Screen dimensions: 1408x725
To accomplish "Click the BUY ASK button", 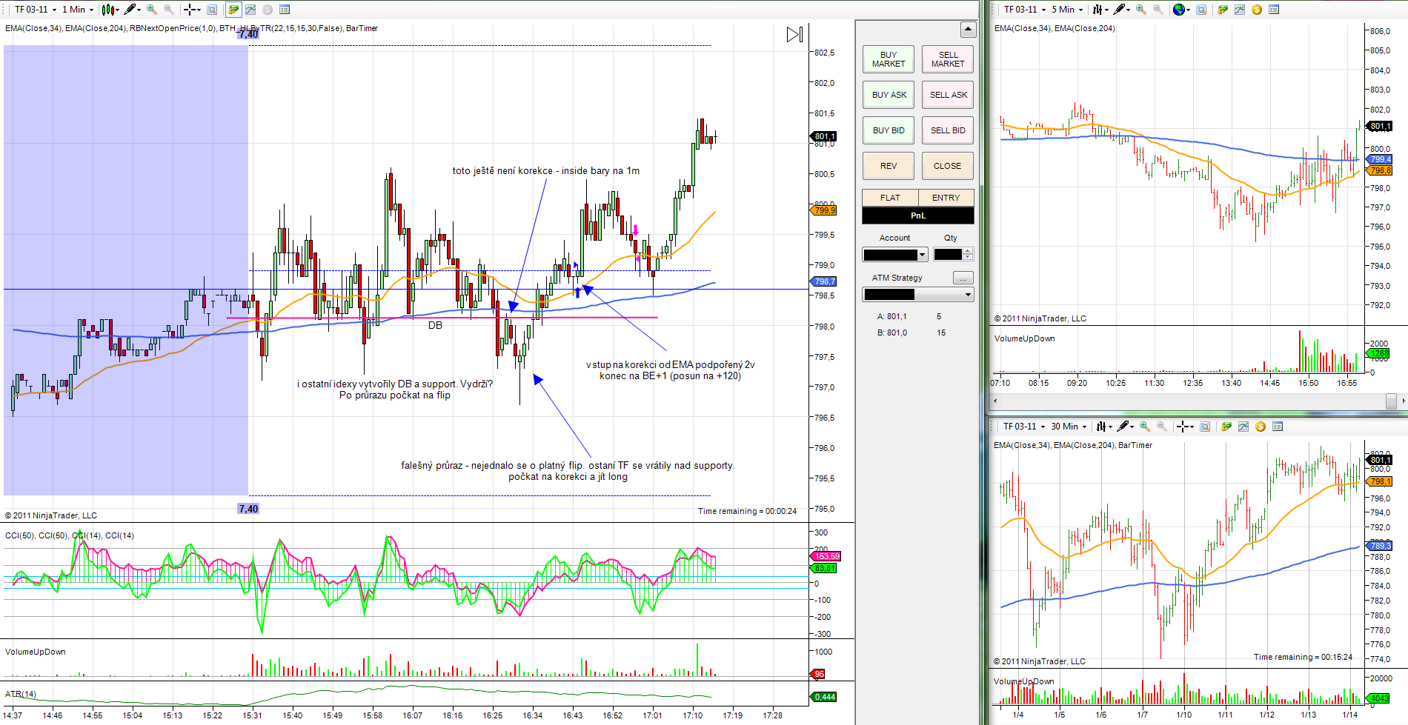I will [x=889, y=95].
